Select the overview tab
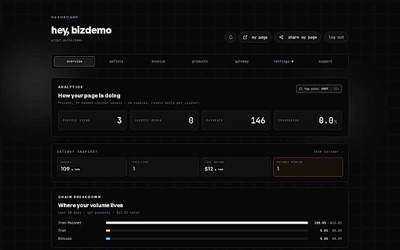Viewport: 400px width, 250px height. [x=75, y=61]
